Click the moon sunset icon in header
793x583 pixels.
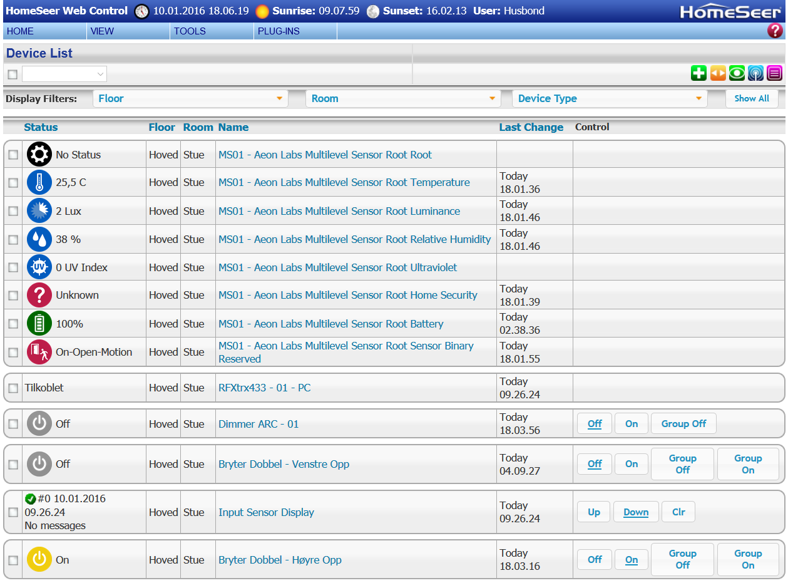[x=373, y=11]
